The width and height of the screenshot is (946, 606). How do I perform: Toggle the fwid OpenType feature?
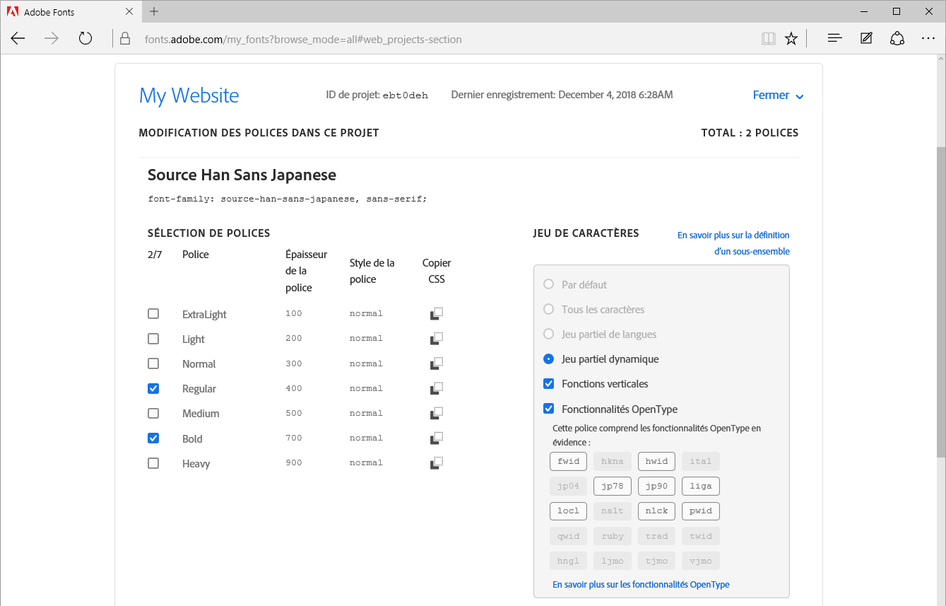(x=569, y=462)
